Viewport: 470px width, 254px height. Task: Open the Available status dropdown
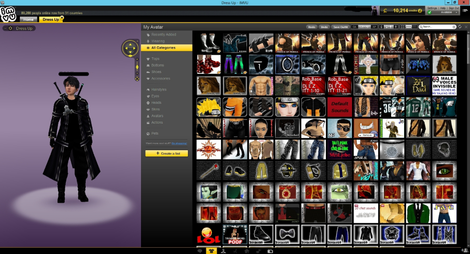coord(443,13)
